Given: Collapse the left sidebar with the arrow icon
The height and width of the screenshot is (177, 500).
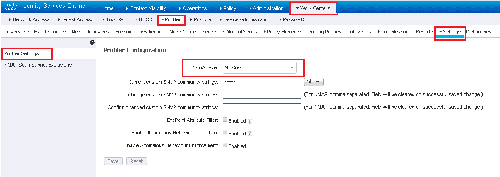Looking at the screenshot, I should [92, 43].
